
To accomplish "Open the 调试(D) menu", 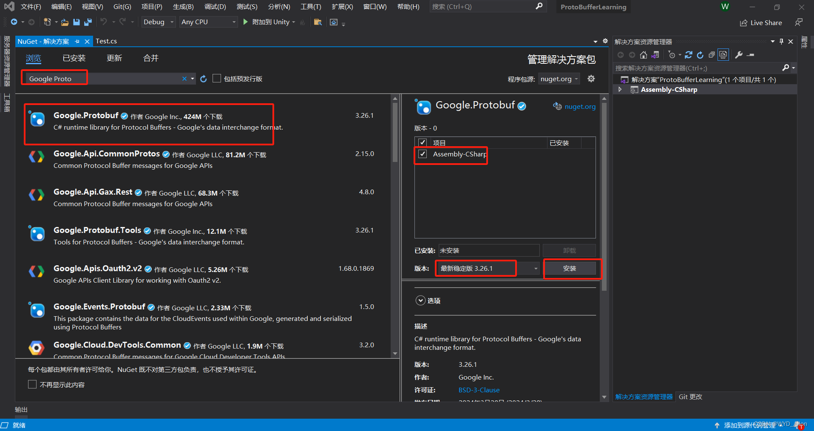I will pyautogui.click(x=215, y=7).
